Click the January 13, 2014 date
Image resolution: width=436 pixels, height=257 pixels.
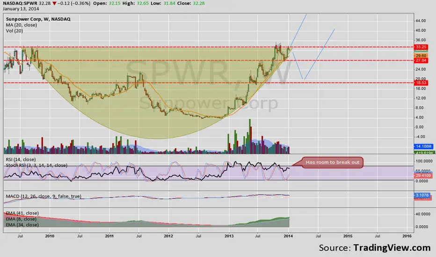tap(21, 9)
